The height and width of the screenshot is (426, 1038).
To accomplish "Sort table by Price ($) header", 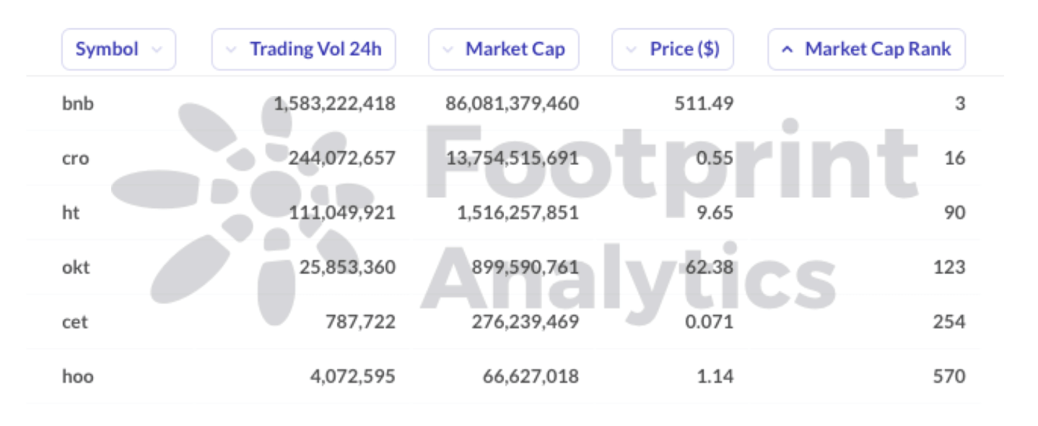I will pyautogui.click(x=673, y=49).
